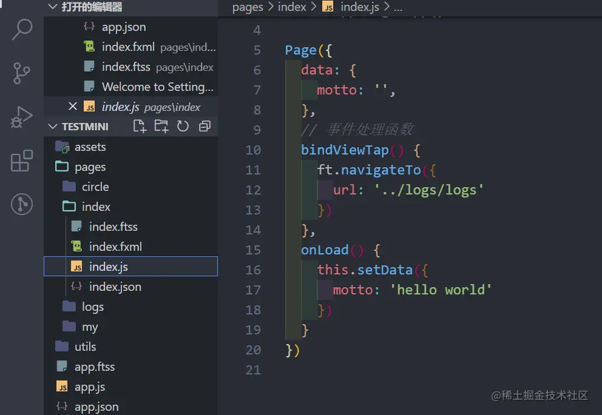The image size is (602, 415).
Task: Select index.ftss in open editors
Action: (x=131, y=67)
